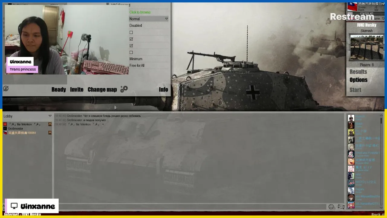
Task: Click the red flag icon beside Ilia Telenkov
Action: [x=5, y=124]
